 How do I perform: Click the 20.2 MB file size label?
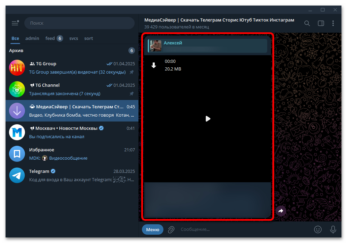pos(173,69)
